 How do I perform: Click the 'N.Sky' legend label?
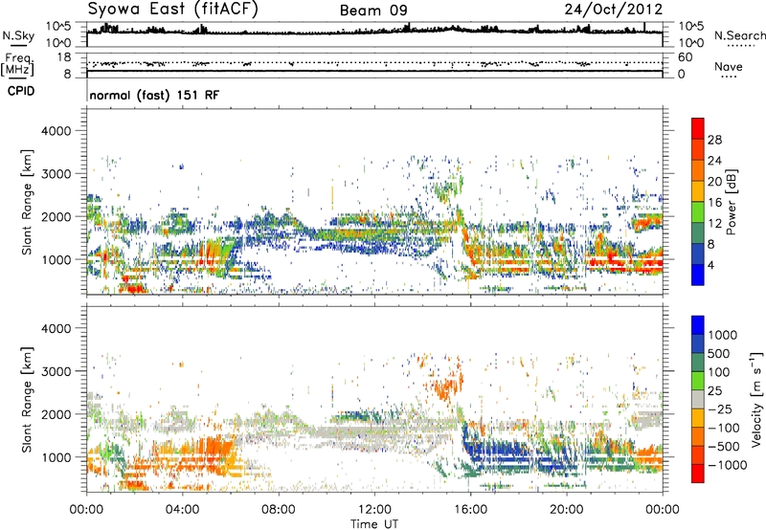tap(18, 35)
